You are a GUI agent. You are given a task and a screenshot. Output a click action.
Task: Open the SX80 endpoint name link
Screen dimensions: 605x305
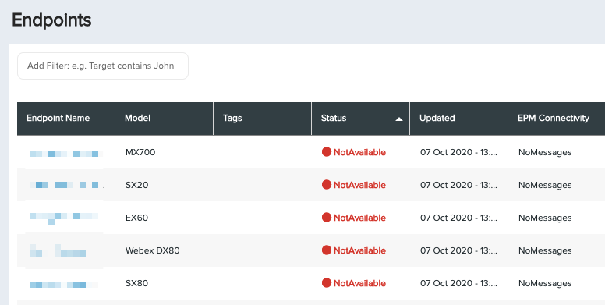[x=64, y=285]
